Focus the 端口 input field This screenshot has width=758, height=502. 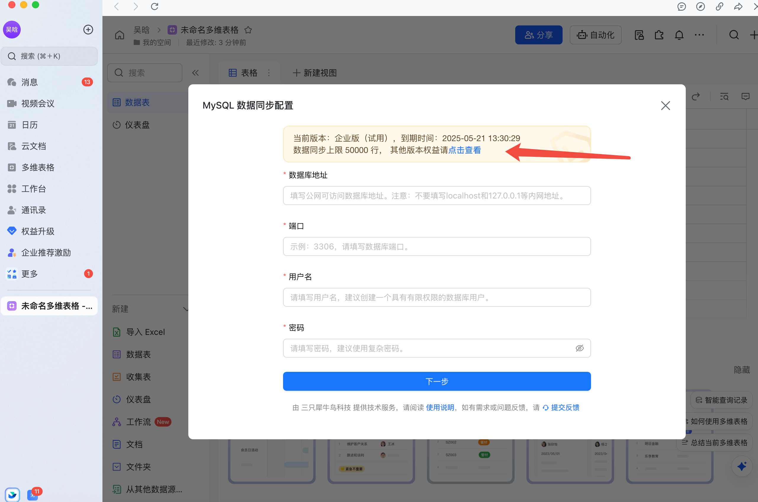[437, 246]
